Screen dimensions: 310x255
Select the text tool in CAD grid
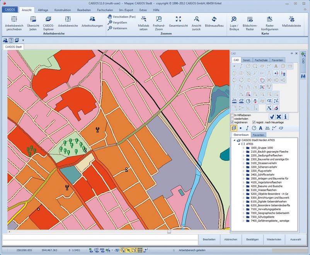[x=276, y=66]
